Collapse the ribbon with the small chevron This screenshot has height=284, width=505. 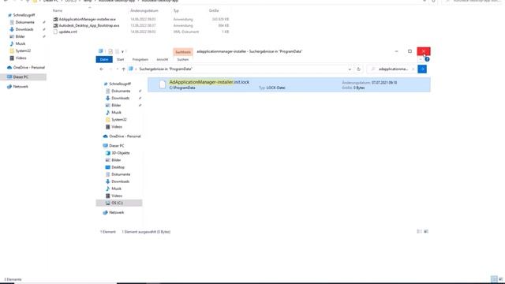point(421,59)
